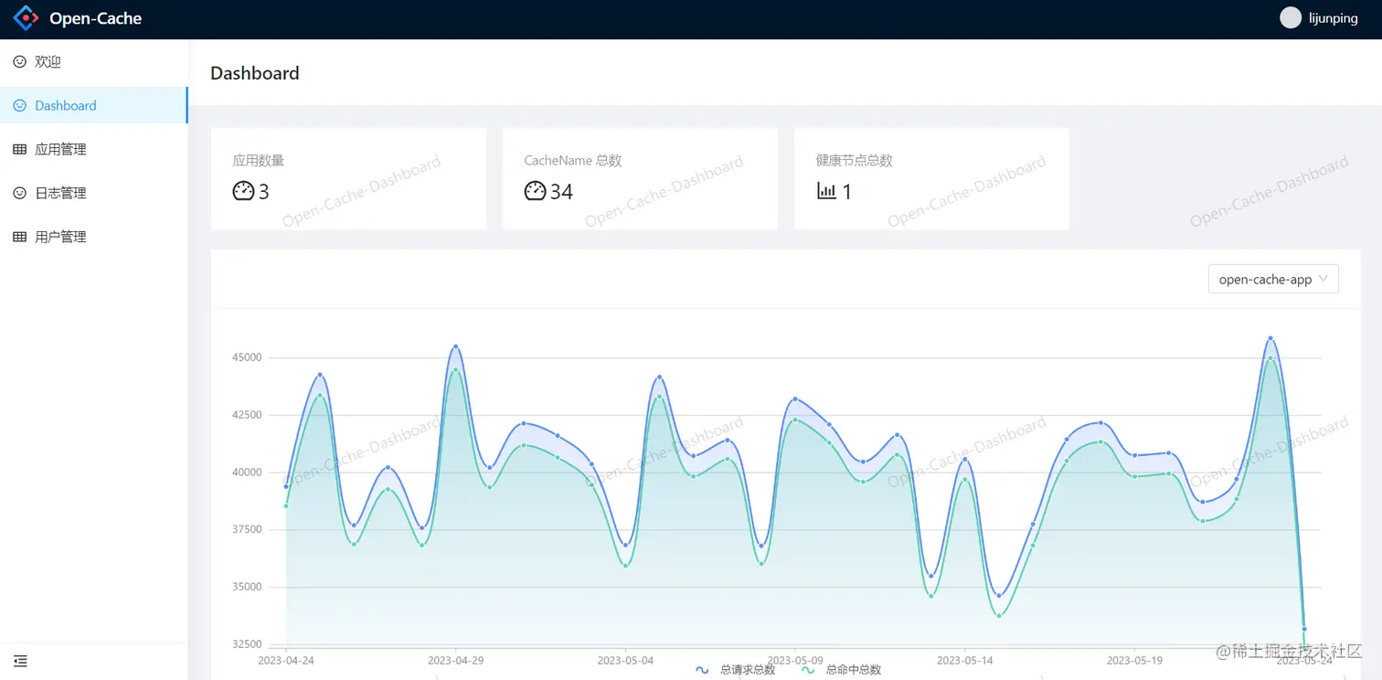Click the bar chart icon in 健康节点总数 card
This screenshot has height=680, width=1382.
click(x=826, y=191)
